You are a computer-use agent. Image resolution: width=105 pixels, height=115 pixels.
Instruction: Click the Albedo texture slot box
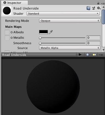click(7, 32)
